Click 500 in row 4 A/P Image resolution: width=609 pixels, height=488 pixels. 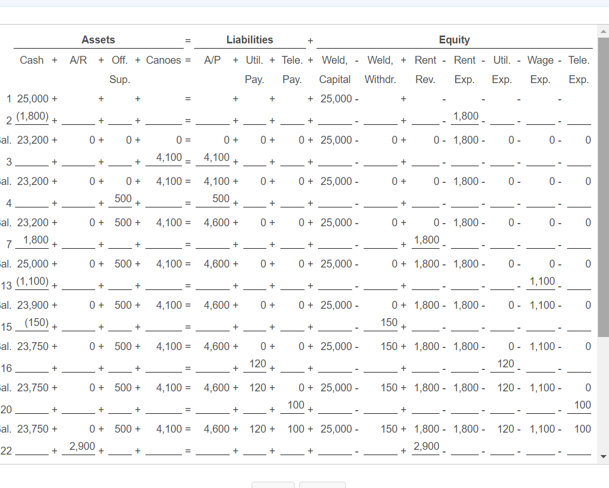coord(221,198)
